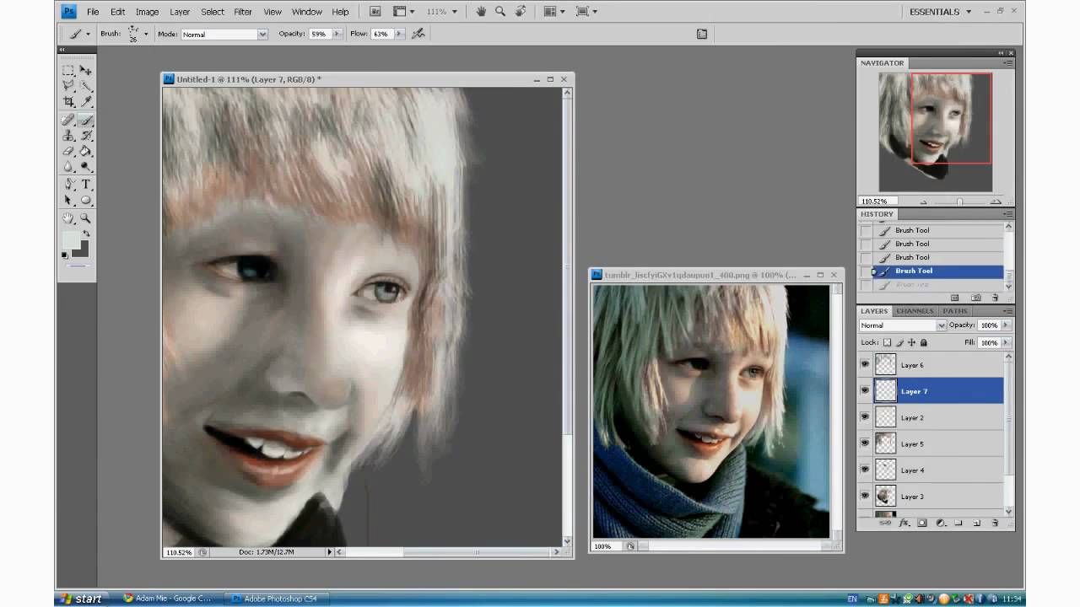Open the layer blend mode Normal dropdown

(903, 325)
